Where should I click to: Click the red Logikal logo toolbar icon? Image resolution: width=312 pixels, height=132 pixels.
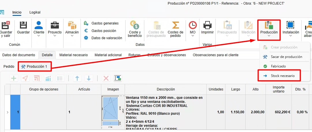tap(37, 78)
